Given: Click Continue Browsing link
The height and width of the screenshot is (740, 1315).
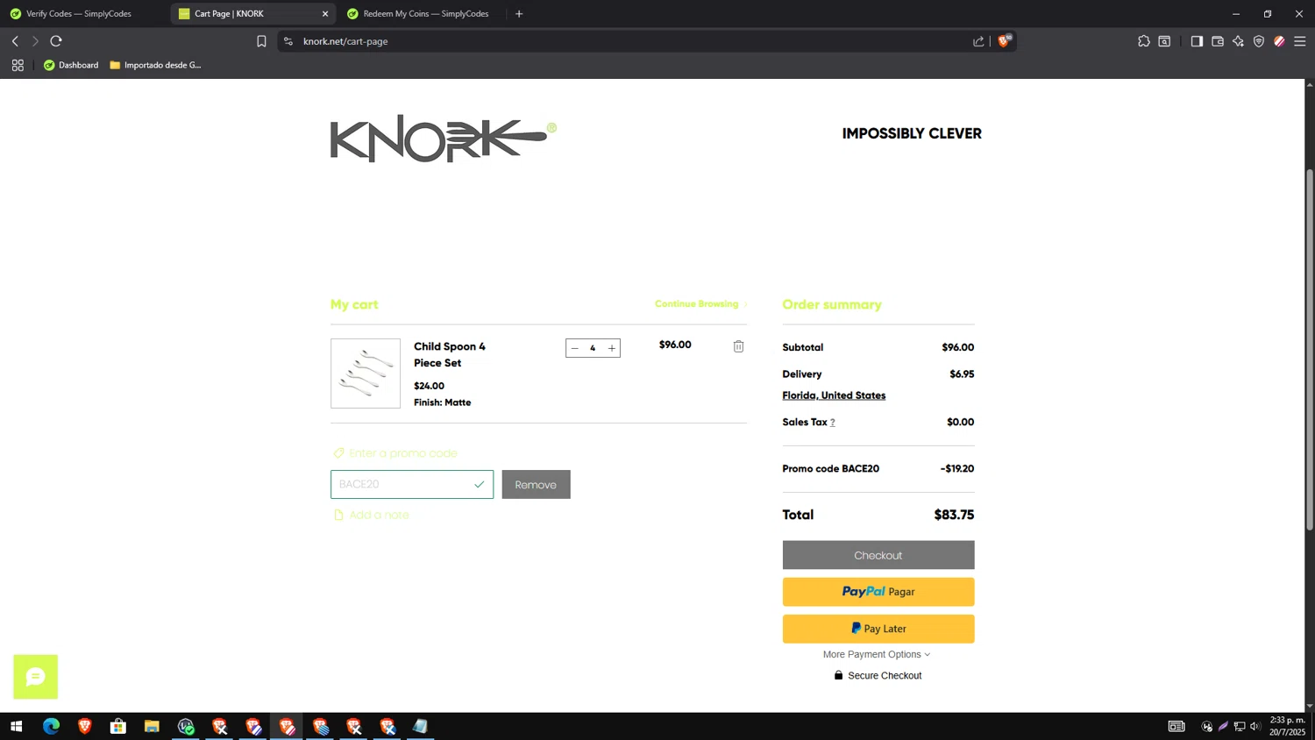Looking at the screenshot, I should [700, 304].
